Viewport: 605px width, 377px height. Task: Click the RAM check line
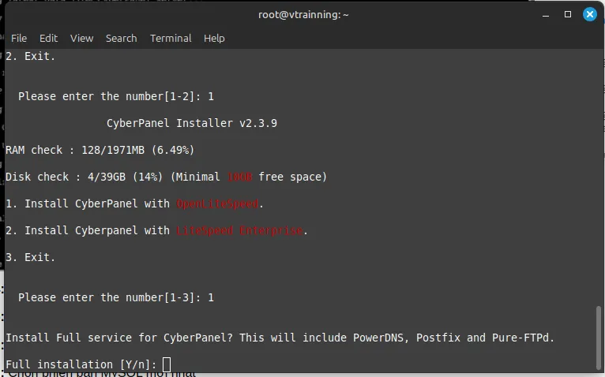(x=100, y=150)
